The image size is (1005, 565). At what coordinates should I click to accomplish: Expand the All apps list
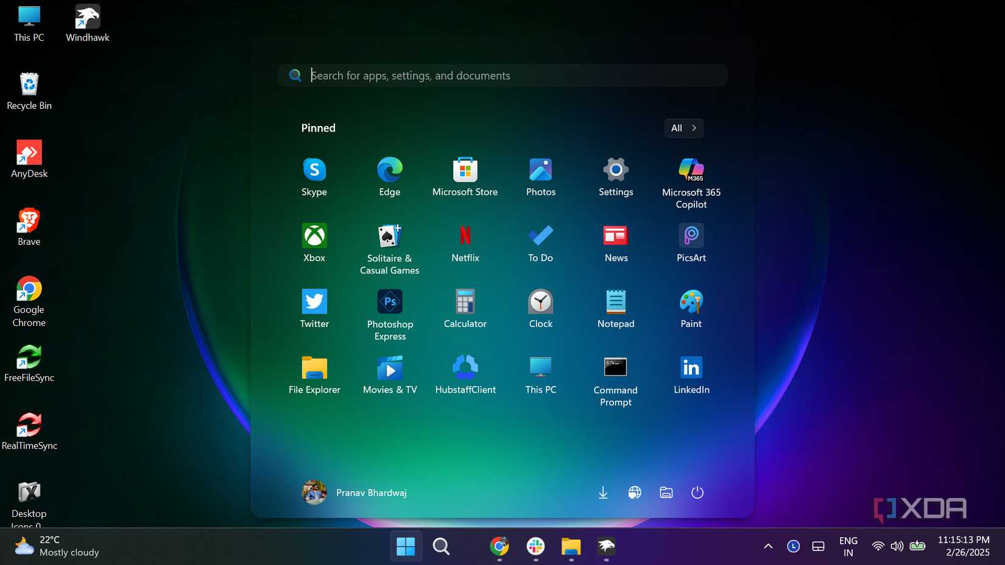pos(683,128)
